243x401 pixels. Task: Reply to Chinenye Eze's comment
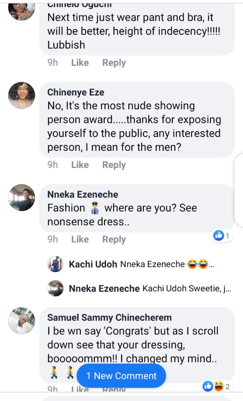pos(114,165)
